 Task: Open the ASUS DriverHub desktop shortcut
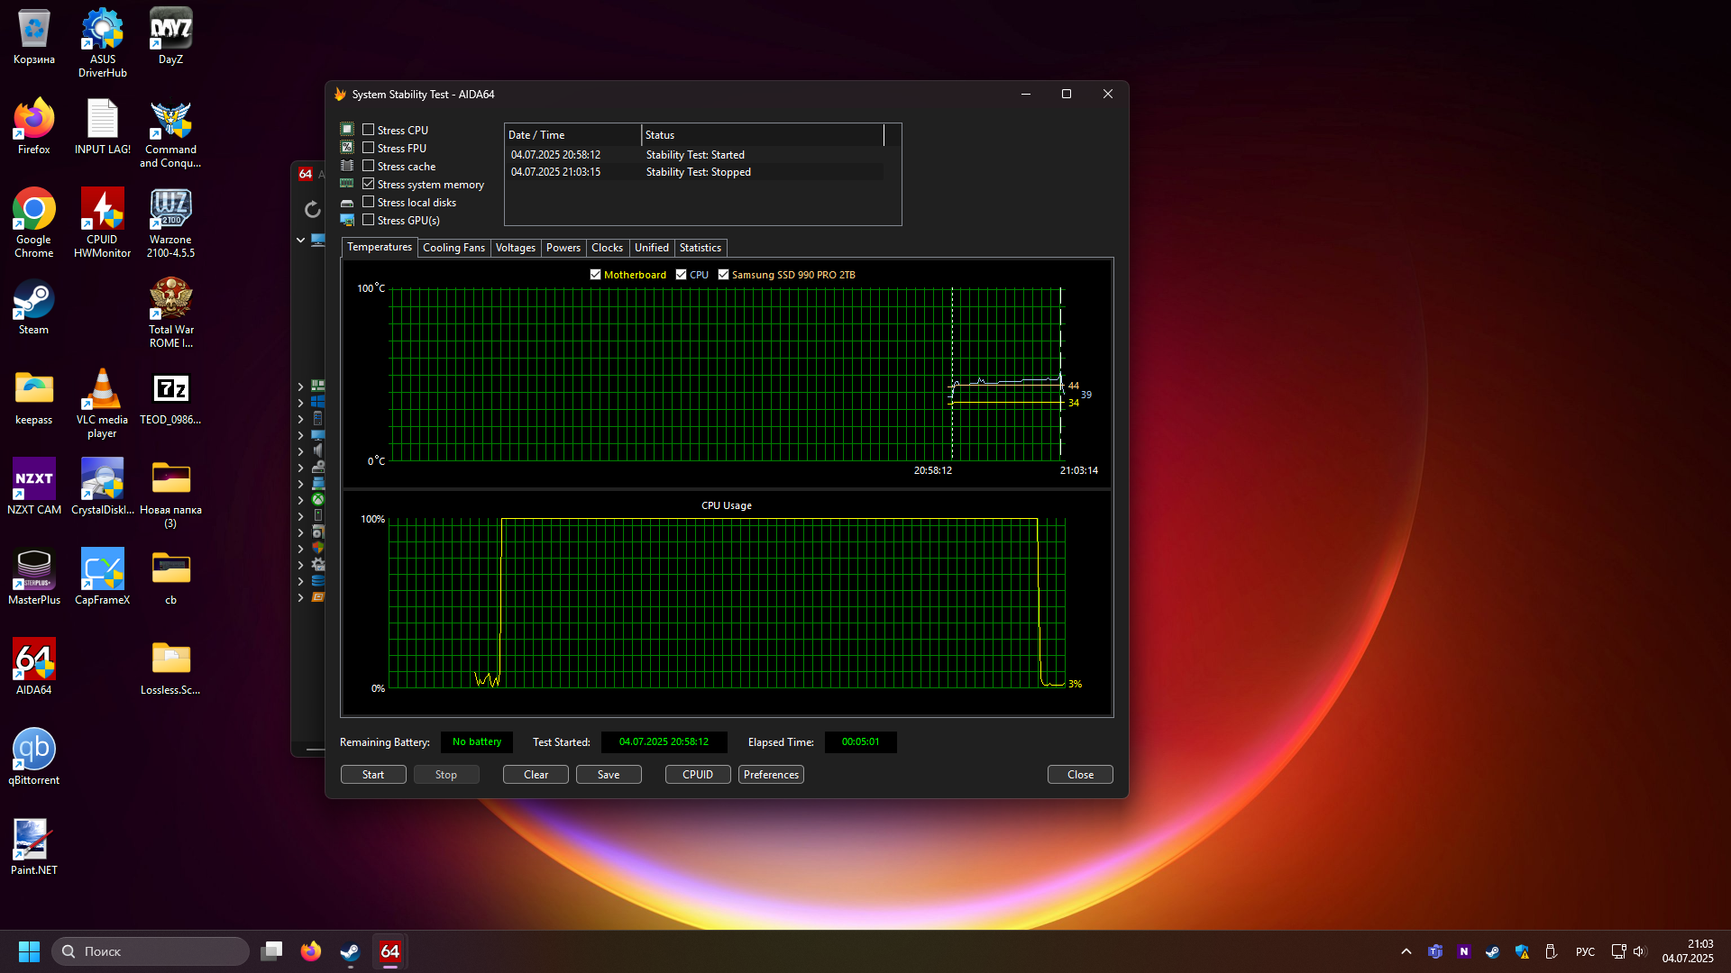[102, 42]
